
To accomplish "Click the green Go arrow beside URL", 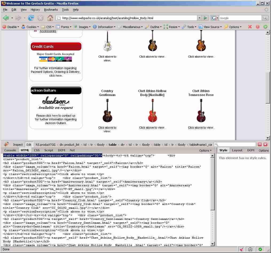I will [205, 18].
